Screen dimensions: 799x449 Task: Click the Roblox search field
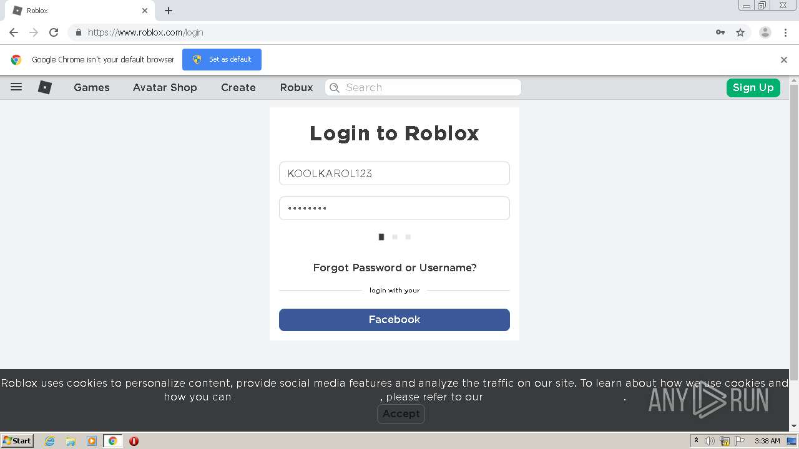pyautogui.click(x=423, y=87)
